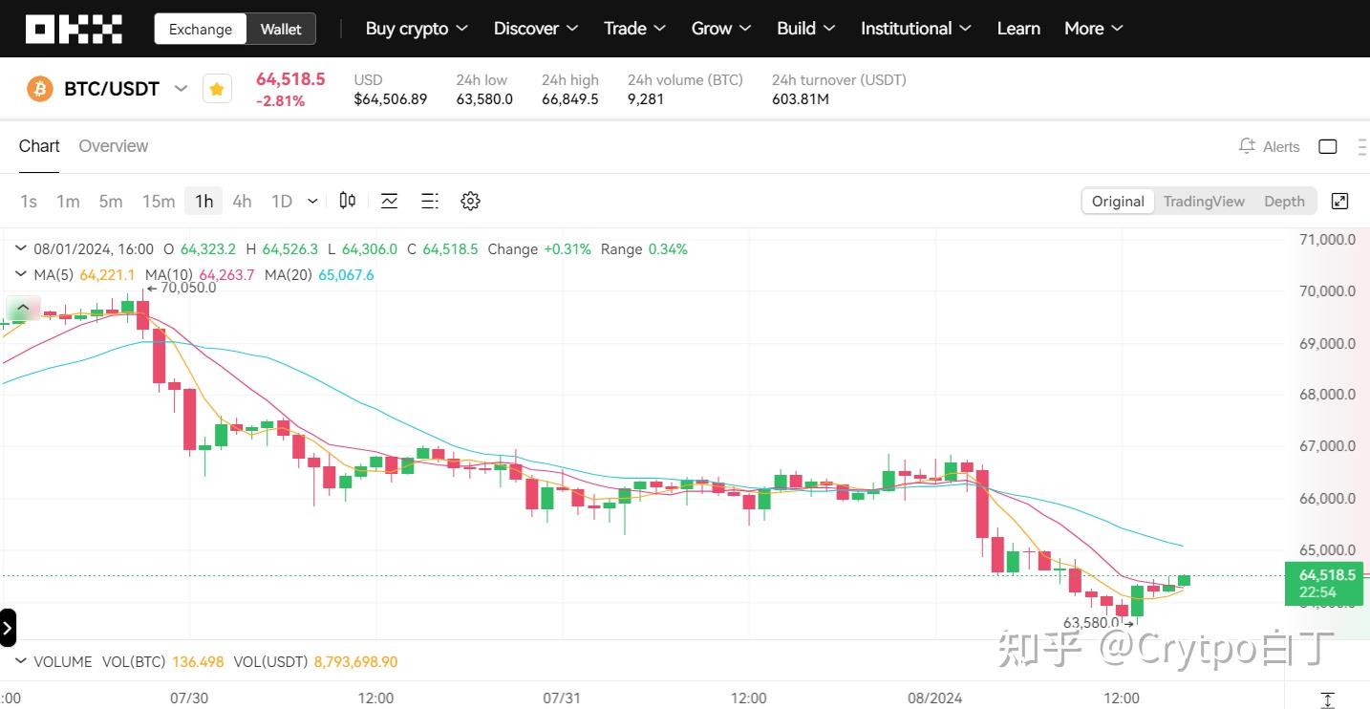Select the 5m timeframe
Screen dimensions: 1370x709
(111, 201)
